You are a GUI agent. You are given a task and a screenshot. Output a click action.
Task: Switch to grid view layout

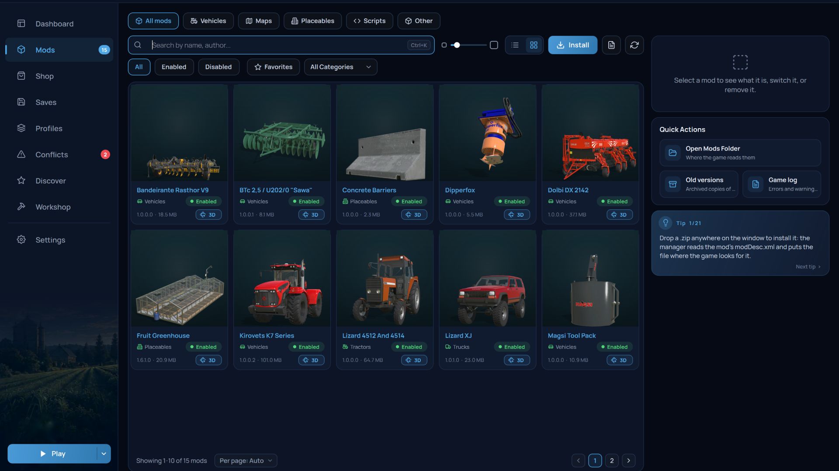pyautogui.click(x=534, y=45)
